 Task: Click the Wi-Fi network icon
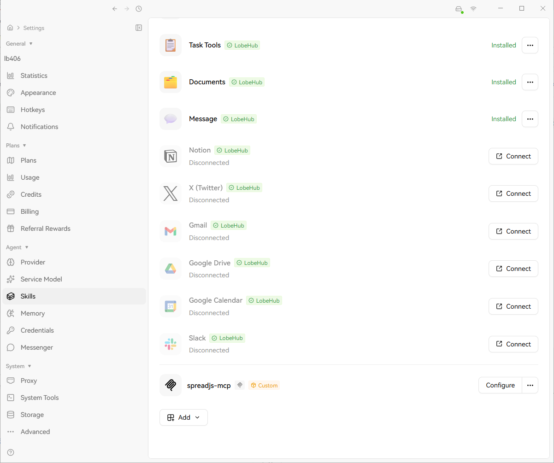pos(473,9)
